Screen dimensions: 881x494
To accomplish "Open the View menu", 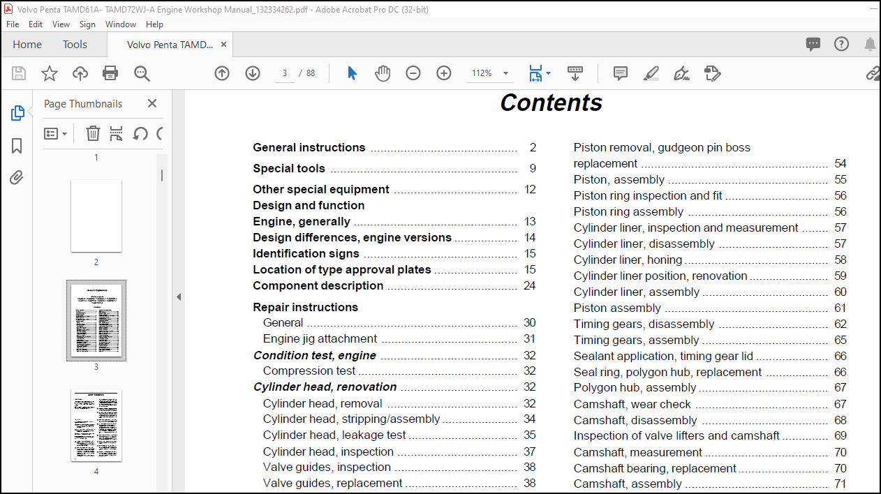I will (x=61, y=24).
